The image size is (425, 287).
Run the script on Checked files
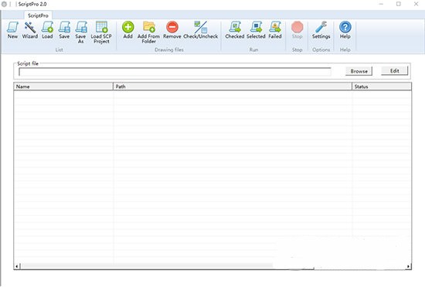[235, 30]
